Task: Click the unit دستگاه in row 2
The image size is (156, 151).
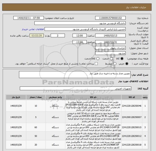Action: (55, 117)
